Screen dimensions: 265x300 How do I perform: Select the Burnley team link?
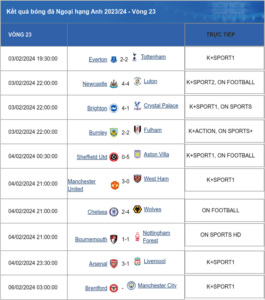pyautogui.click(x=98, y=133)
